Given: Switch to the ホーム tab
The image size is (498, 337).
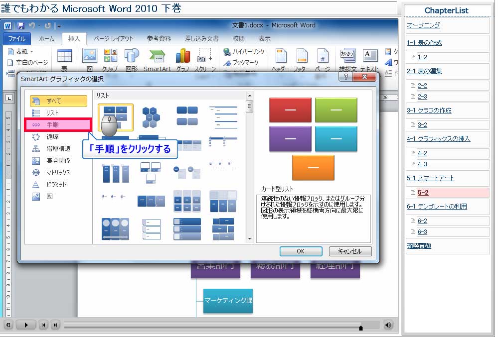Looking at the screenshot, I should [x=47, y=39].
